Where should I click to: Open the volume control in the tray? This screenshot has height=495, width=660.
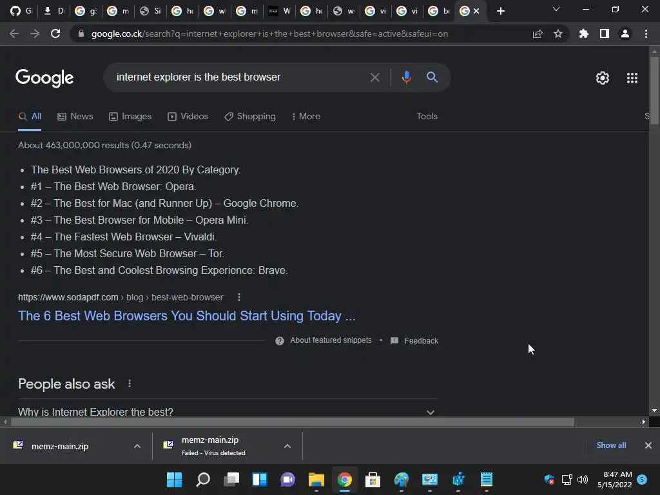coord(583,480)
